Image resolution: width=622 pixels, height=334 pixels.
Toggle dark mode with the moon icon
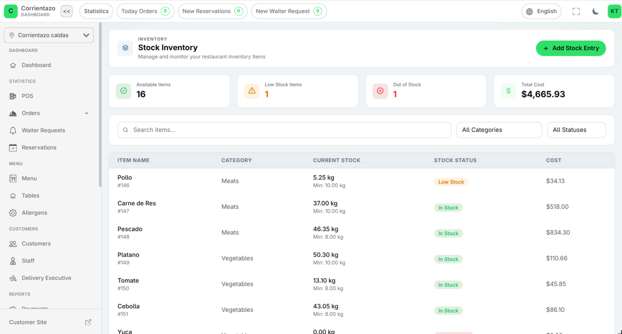[596, 11]
